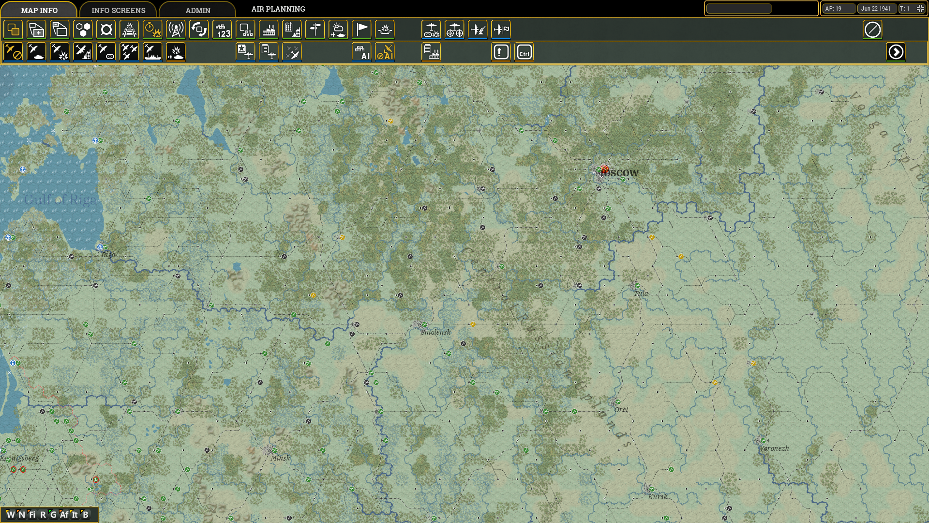
Task: Click the unit hierarchy icon
Action: point(245,30)
